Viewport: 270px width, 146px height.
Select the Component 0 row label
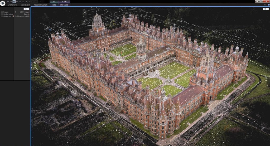pos(8,16)
